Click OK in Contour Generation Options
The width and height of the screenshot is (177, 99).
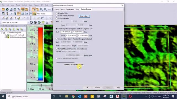(x=87, y=87)
